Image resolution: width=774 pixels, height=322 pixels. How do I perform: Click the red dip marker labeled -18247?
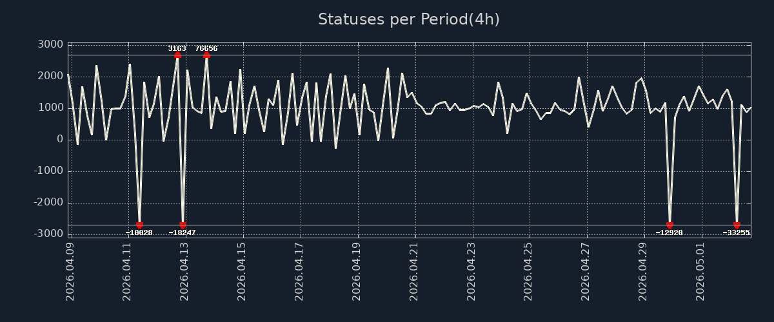[183, 225]
